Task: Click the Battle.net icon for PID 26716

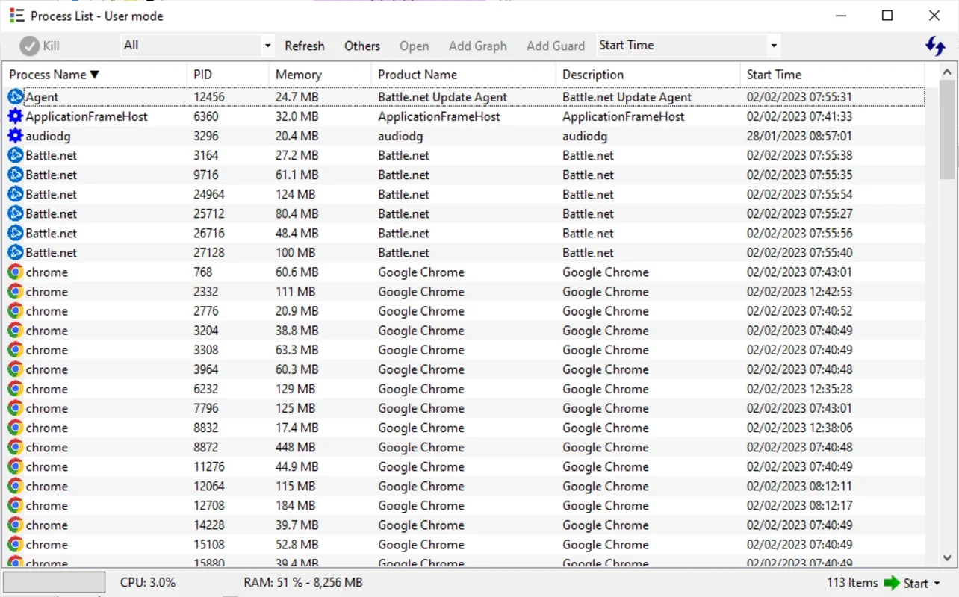Action: click(x=16, y=233)
